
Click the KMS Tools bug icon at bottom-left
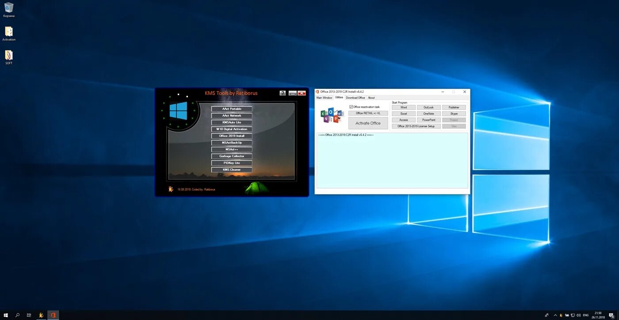171,189
